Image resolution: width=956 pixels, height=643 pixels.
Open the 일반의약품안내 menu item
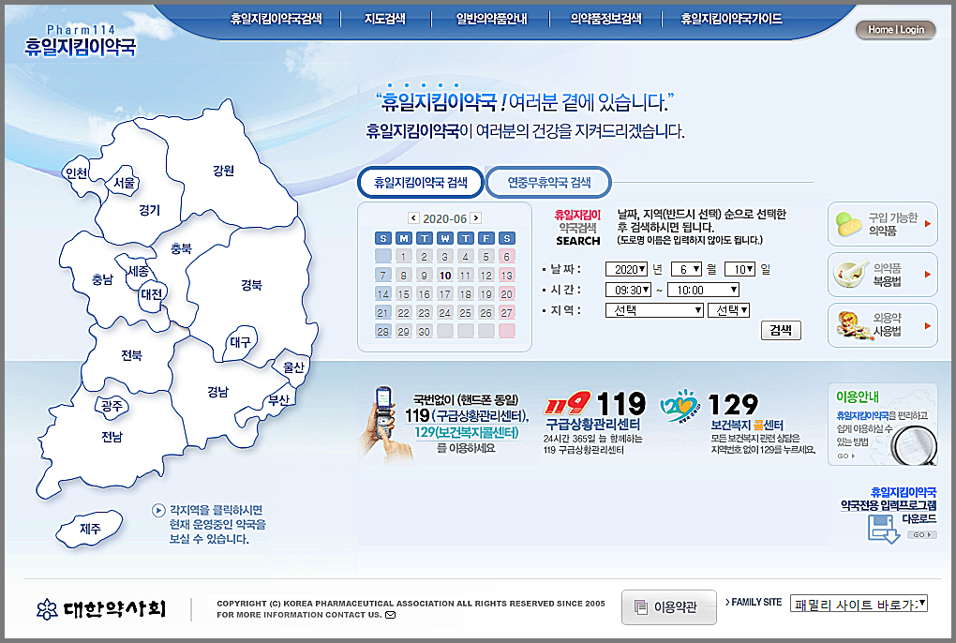click(x=491, y=19)
